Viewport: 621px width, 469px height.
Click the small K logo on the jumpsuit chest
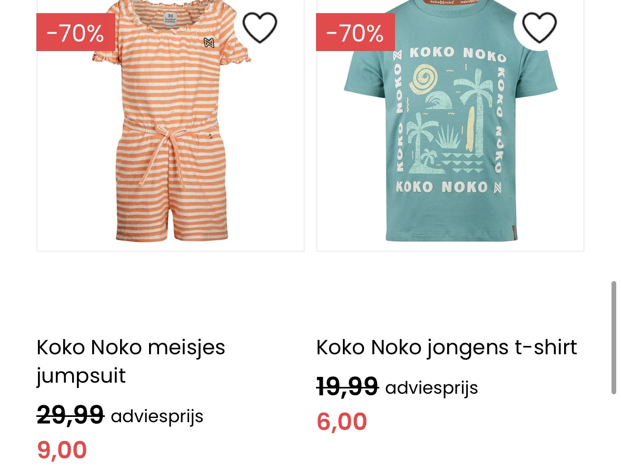[209, 42]
